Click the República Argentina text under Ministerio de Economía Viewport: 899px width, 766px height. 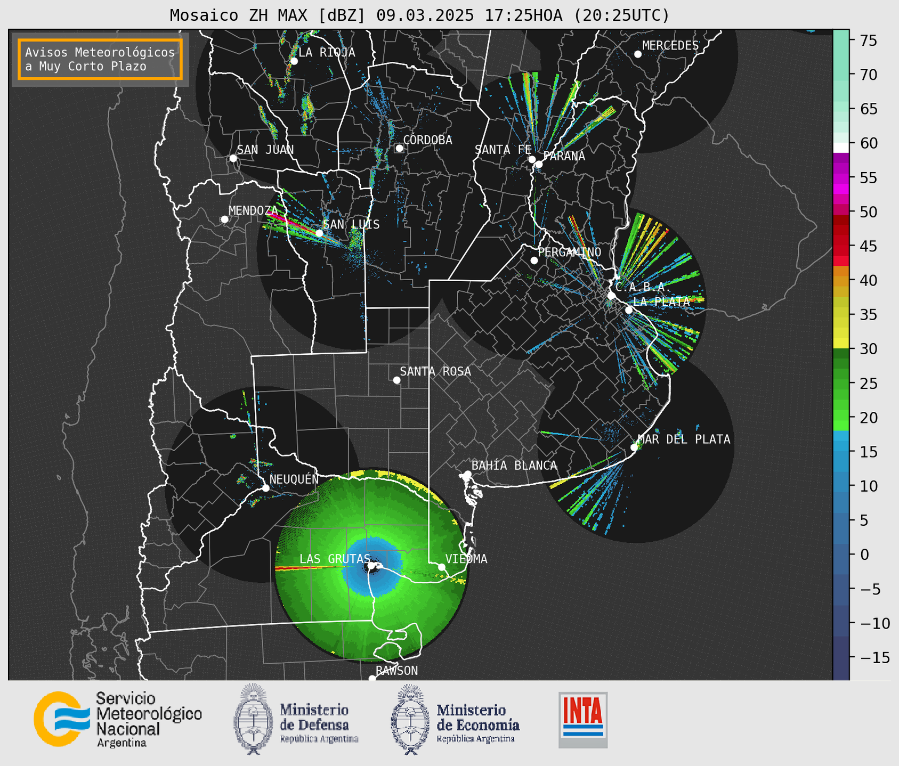(475, 739)
